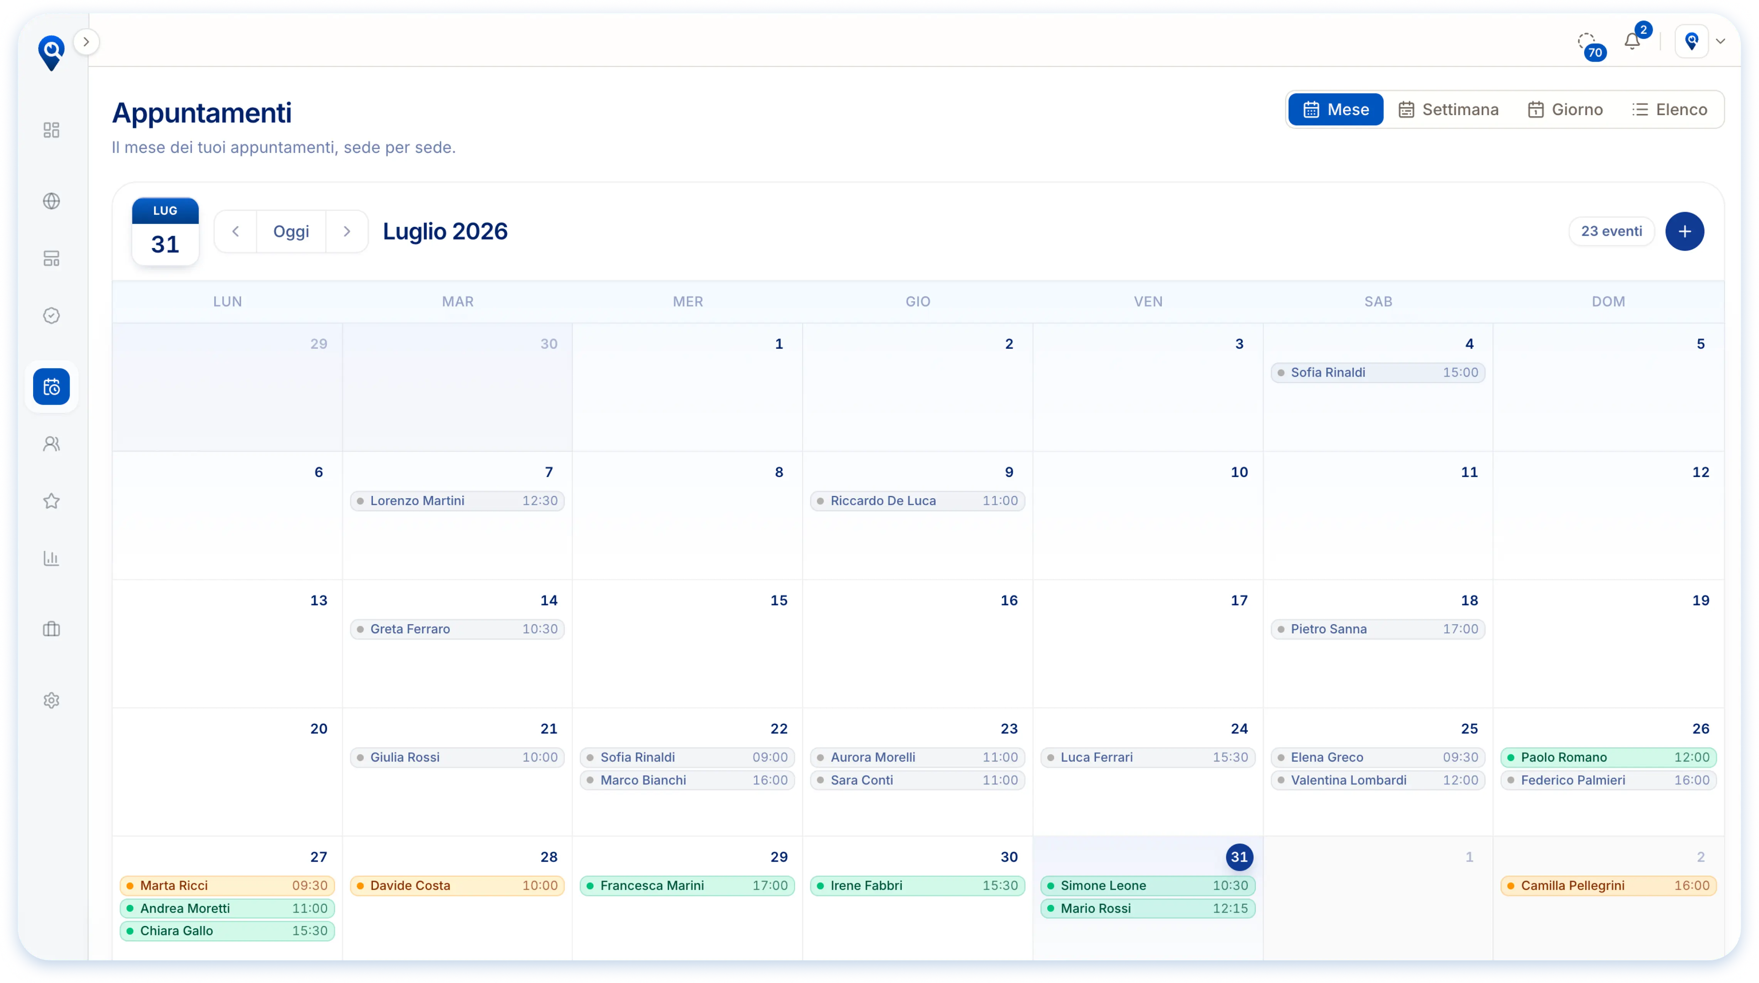Screen dimensions: 1759x983
Task: Open Federico Palmieri 16:00 appointment
Action: (1609, 780)
